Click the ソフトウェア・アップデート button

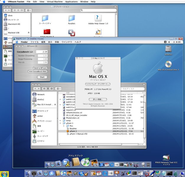tap(98, 84)
